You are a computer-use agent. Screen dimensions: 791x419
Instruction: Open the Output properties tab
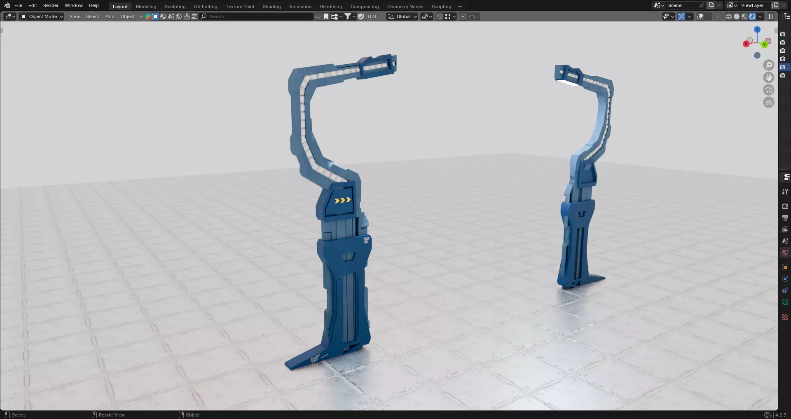[785, 218]
